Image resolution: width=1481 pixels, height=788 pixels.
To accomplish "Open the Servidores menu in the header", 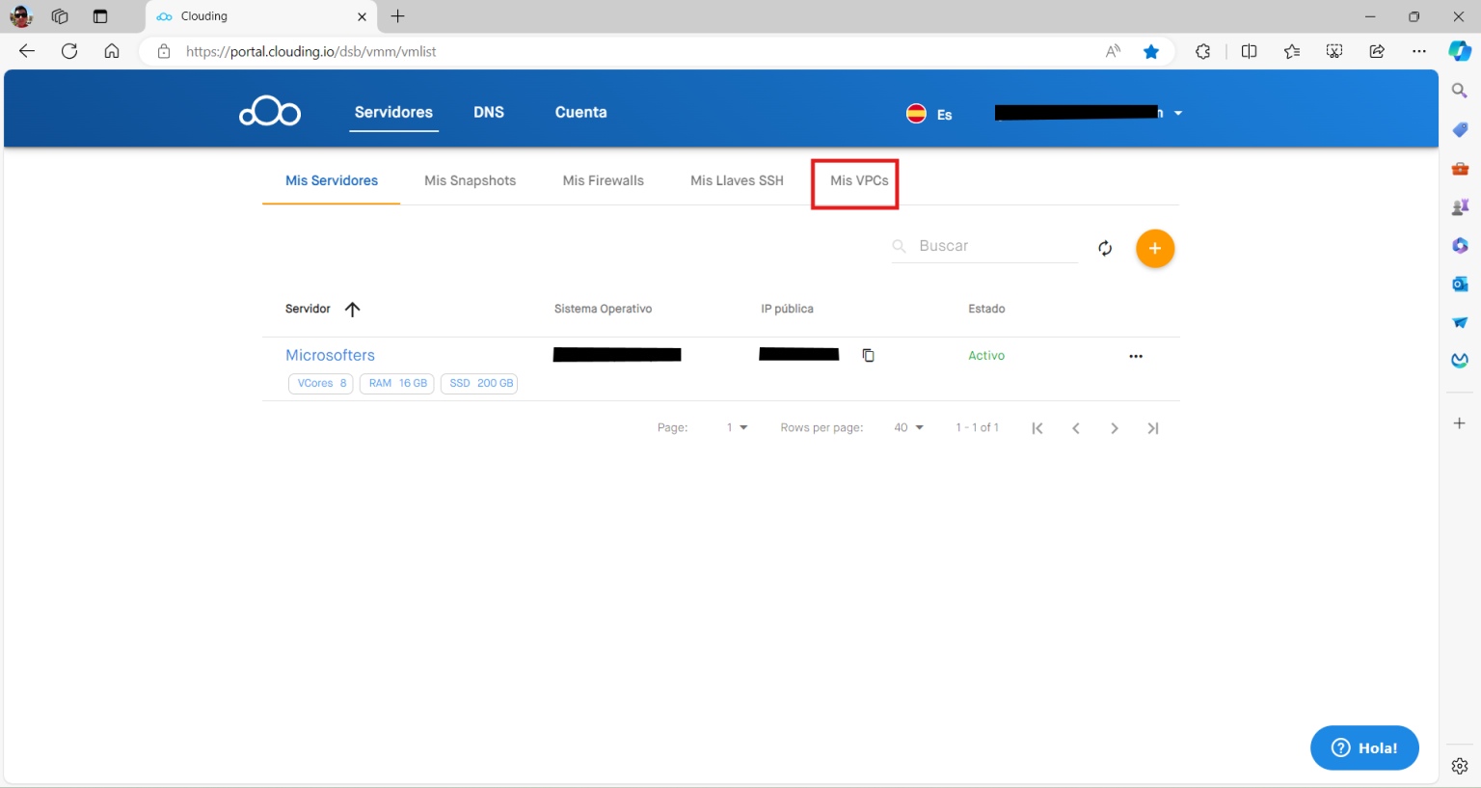I will click(x=393, y=112).
